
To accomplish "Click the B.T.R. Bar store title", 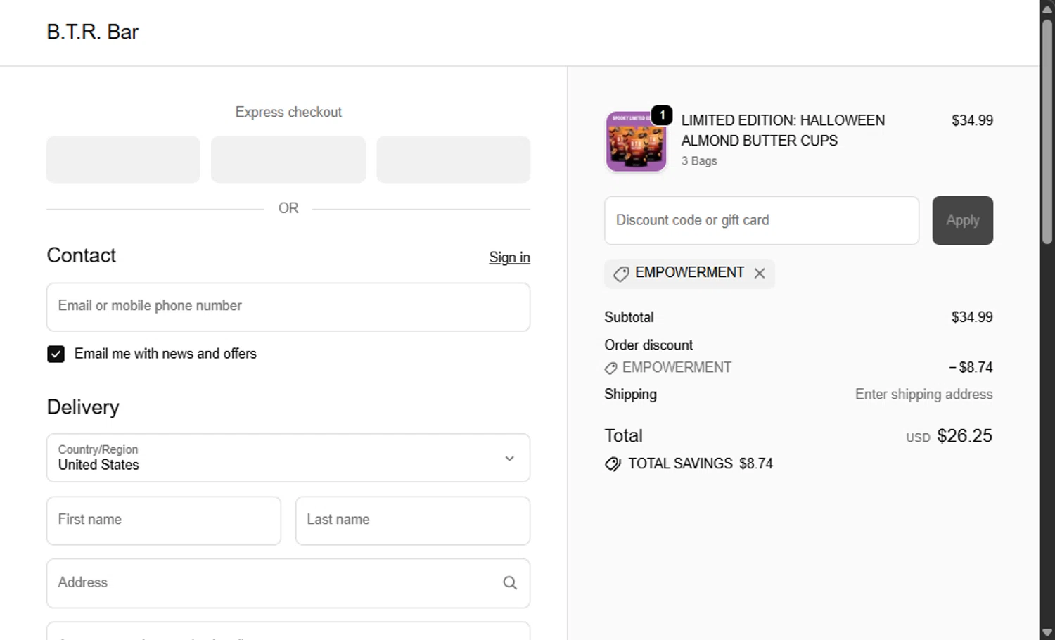I will coord(93,32).
